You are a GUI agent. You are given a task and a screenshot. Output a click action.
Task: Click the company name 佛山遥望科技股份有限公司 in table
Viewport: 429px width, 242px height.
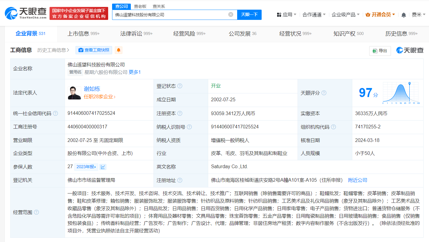tap(96, 65)
